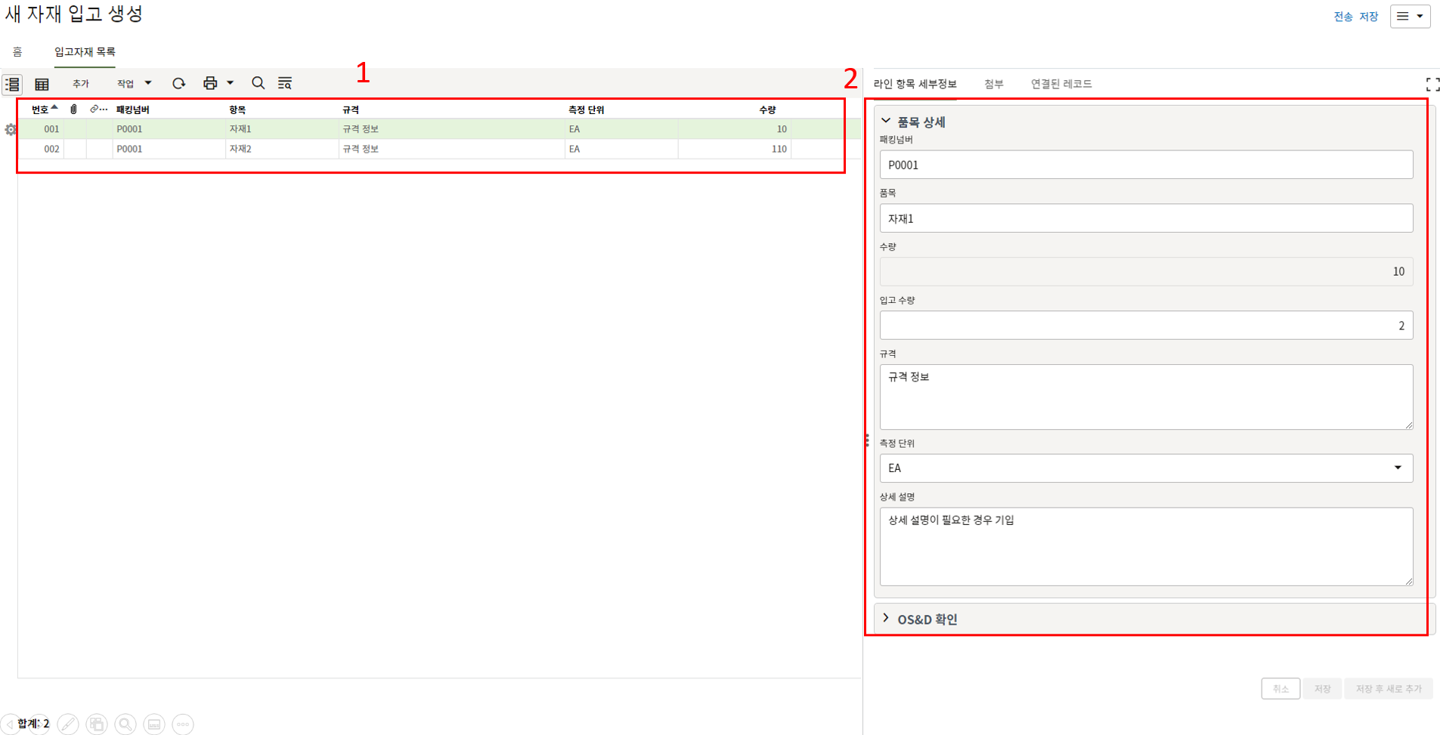
Task: Open the 연결된 레코드 tab
Action: (1061, 84)
